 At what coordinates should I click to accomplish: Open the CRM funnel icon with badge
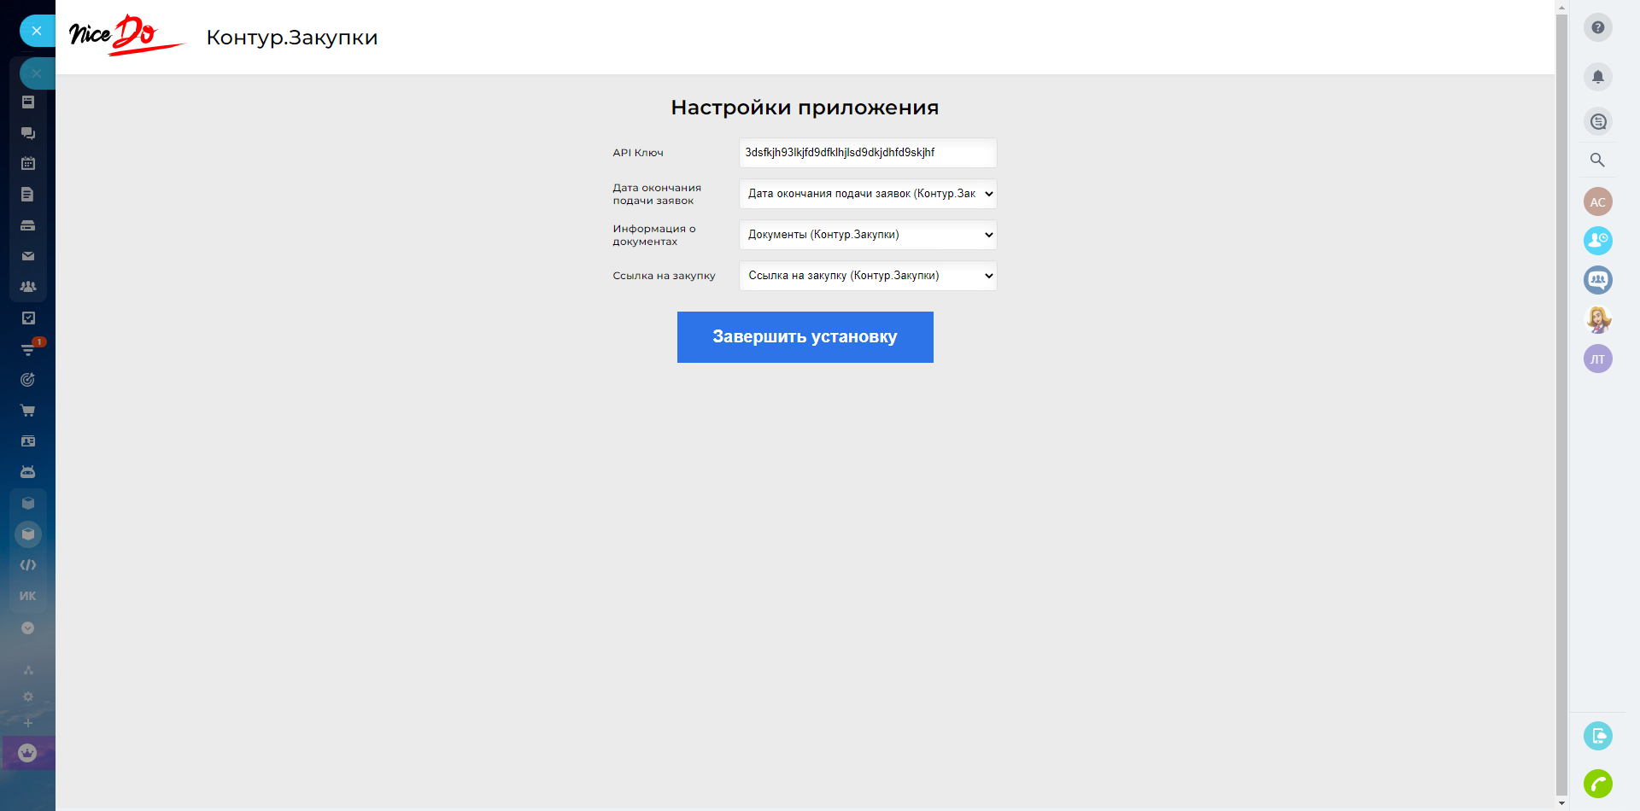click(x=28, y=349)
